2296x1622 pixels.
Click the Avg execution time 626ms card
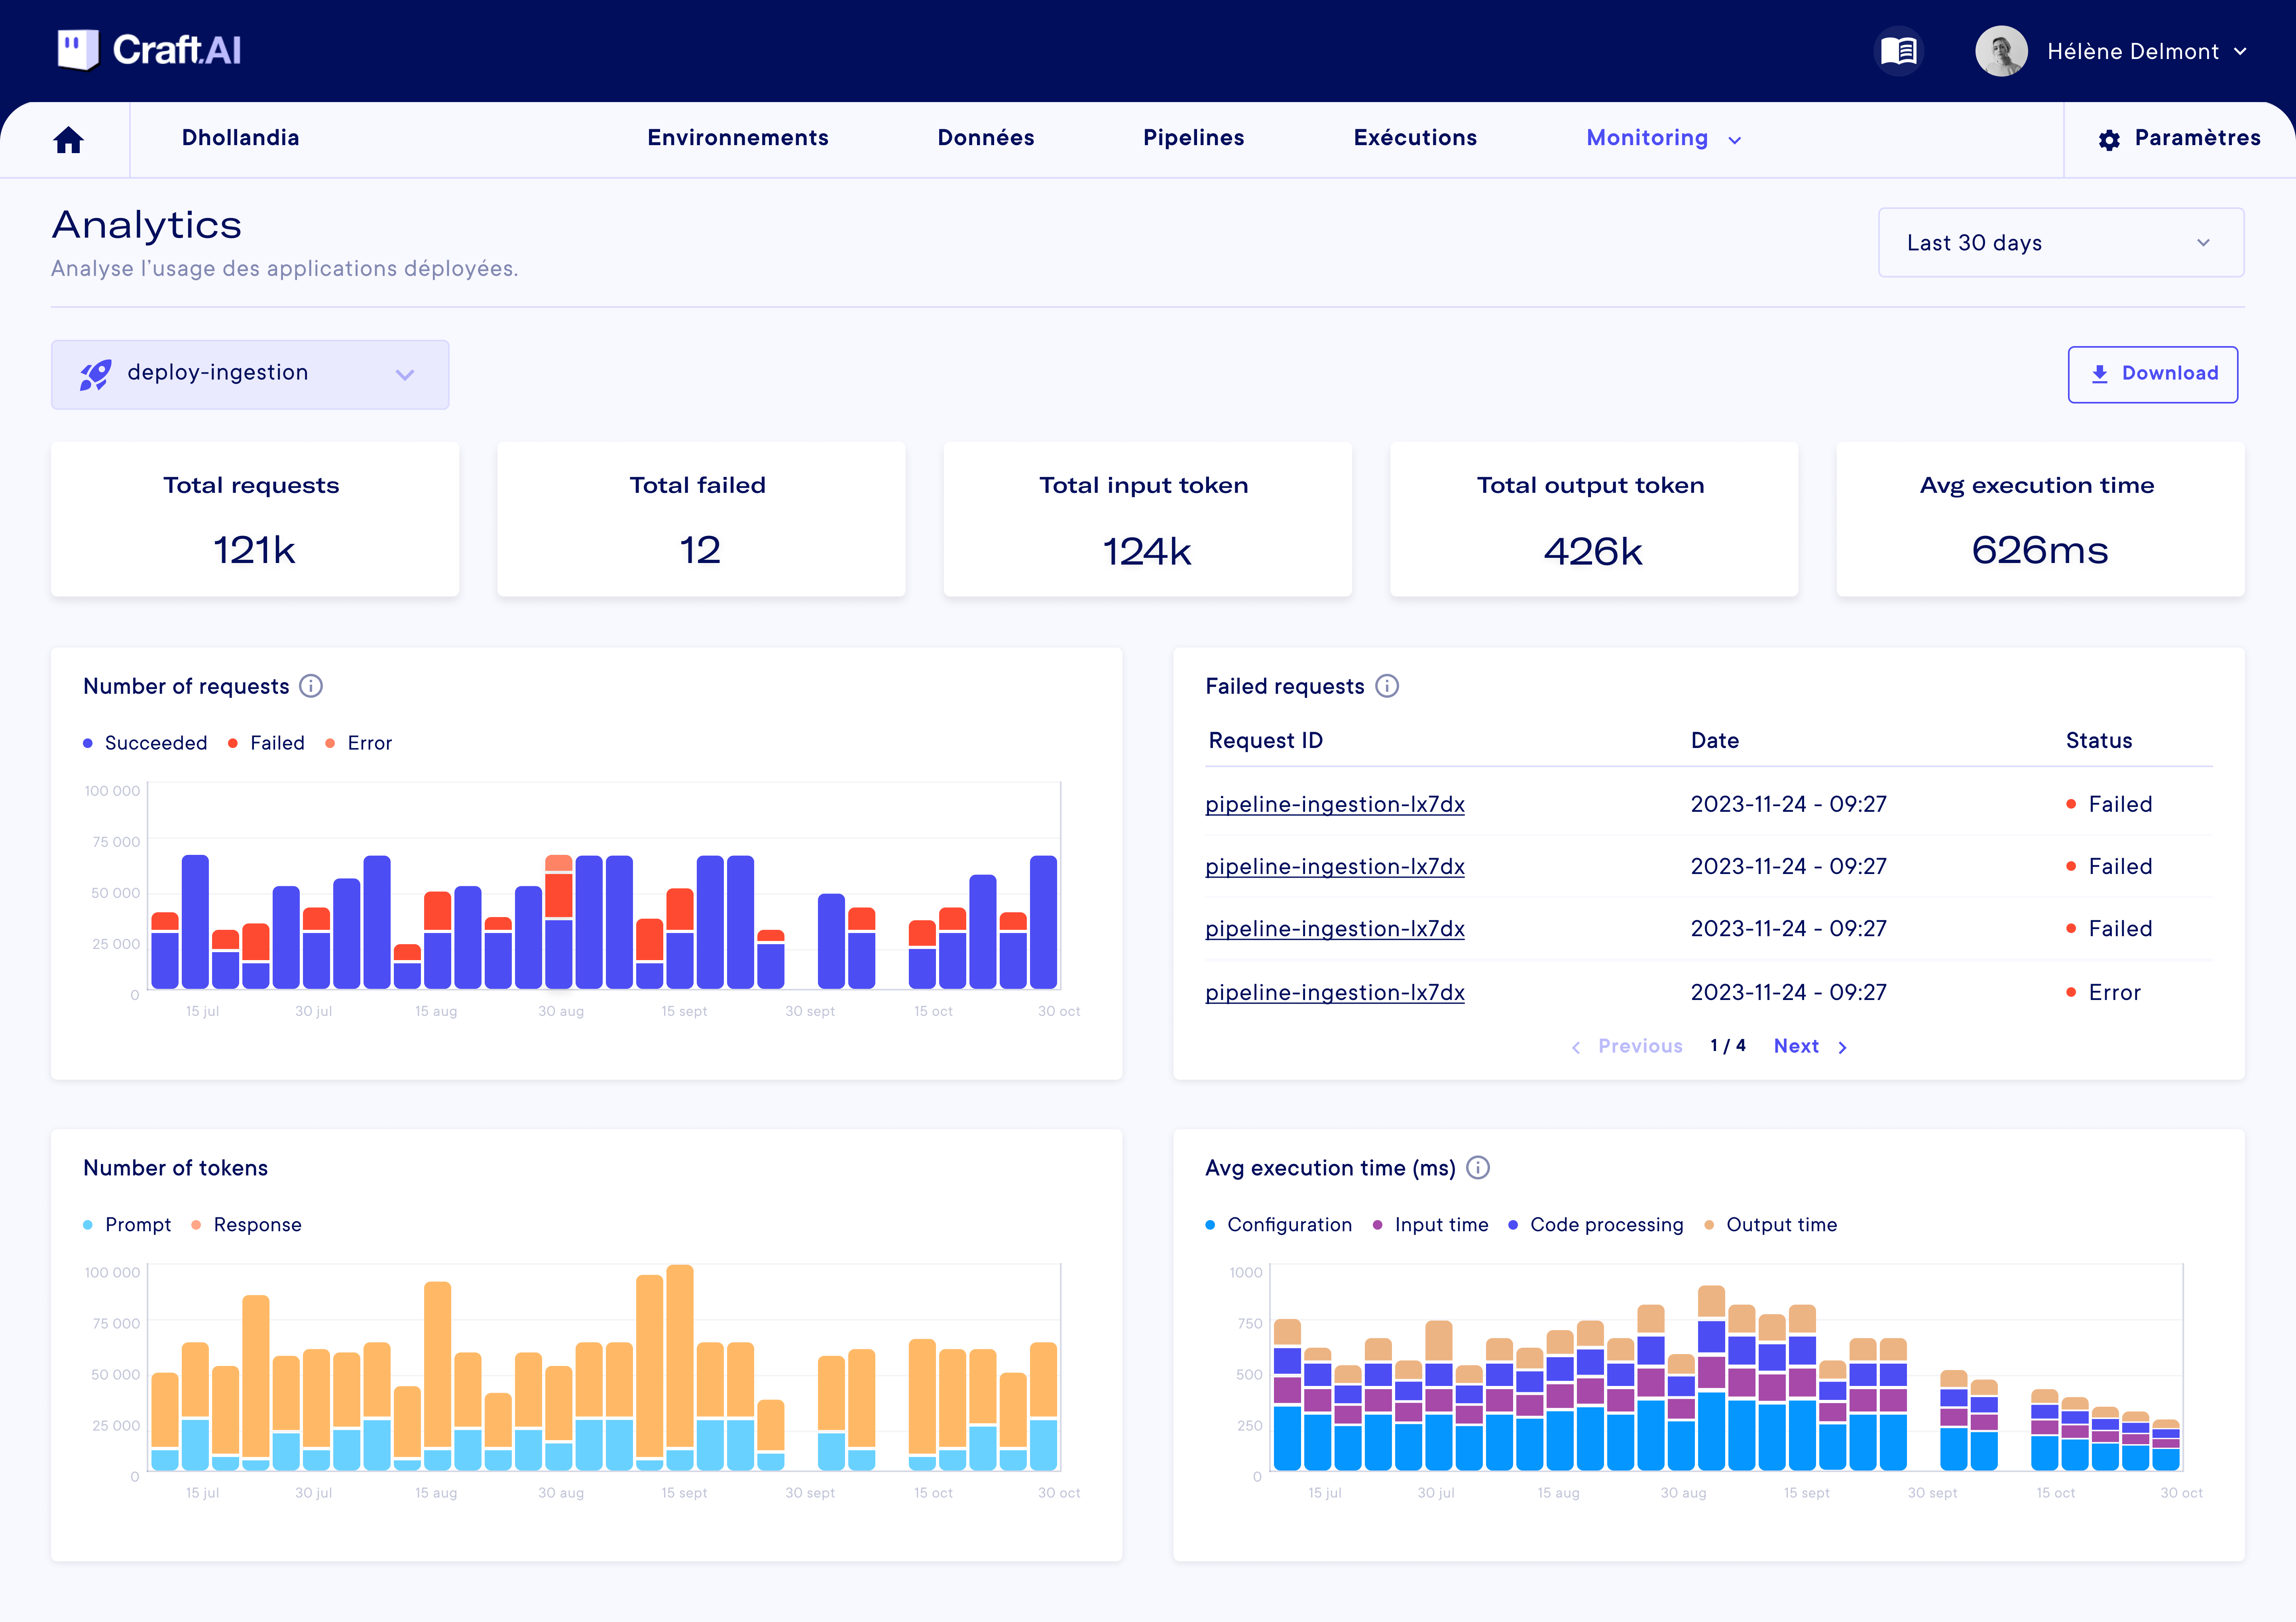tap(2040, 520)
